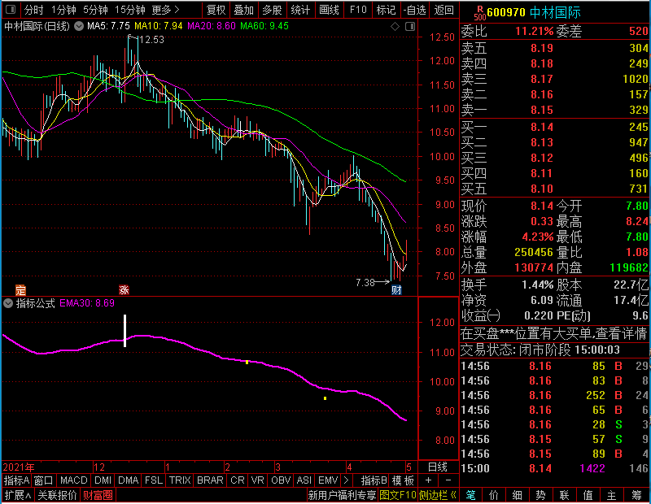The image size is (651, 504).
Task: Select the 价 price distribution tab
Action: coord(494,495)
